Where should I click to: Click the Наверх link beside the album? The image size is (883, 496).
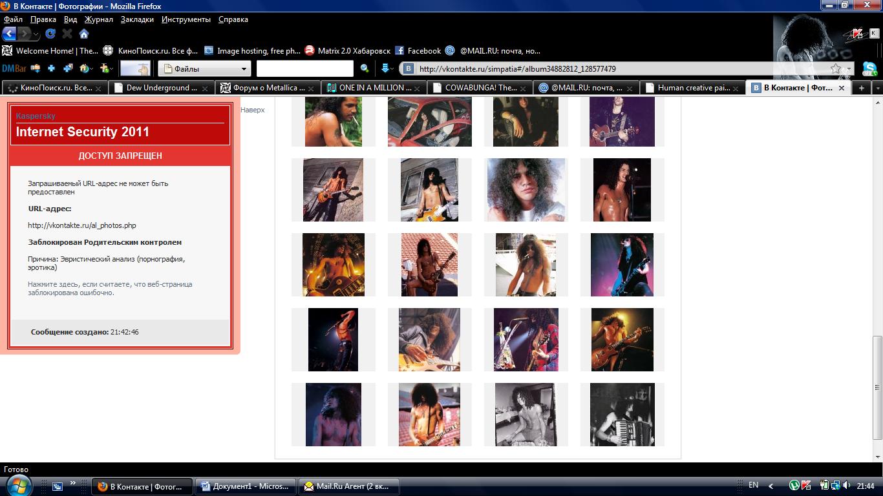(x=253, y=110)
